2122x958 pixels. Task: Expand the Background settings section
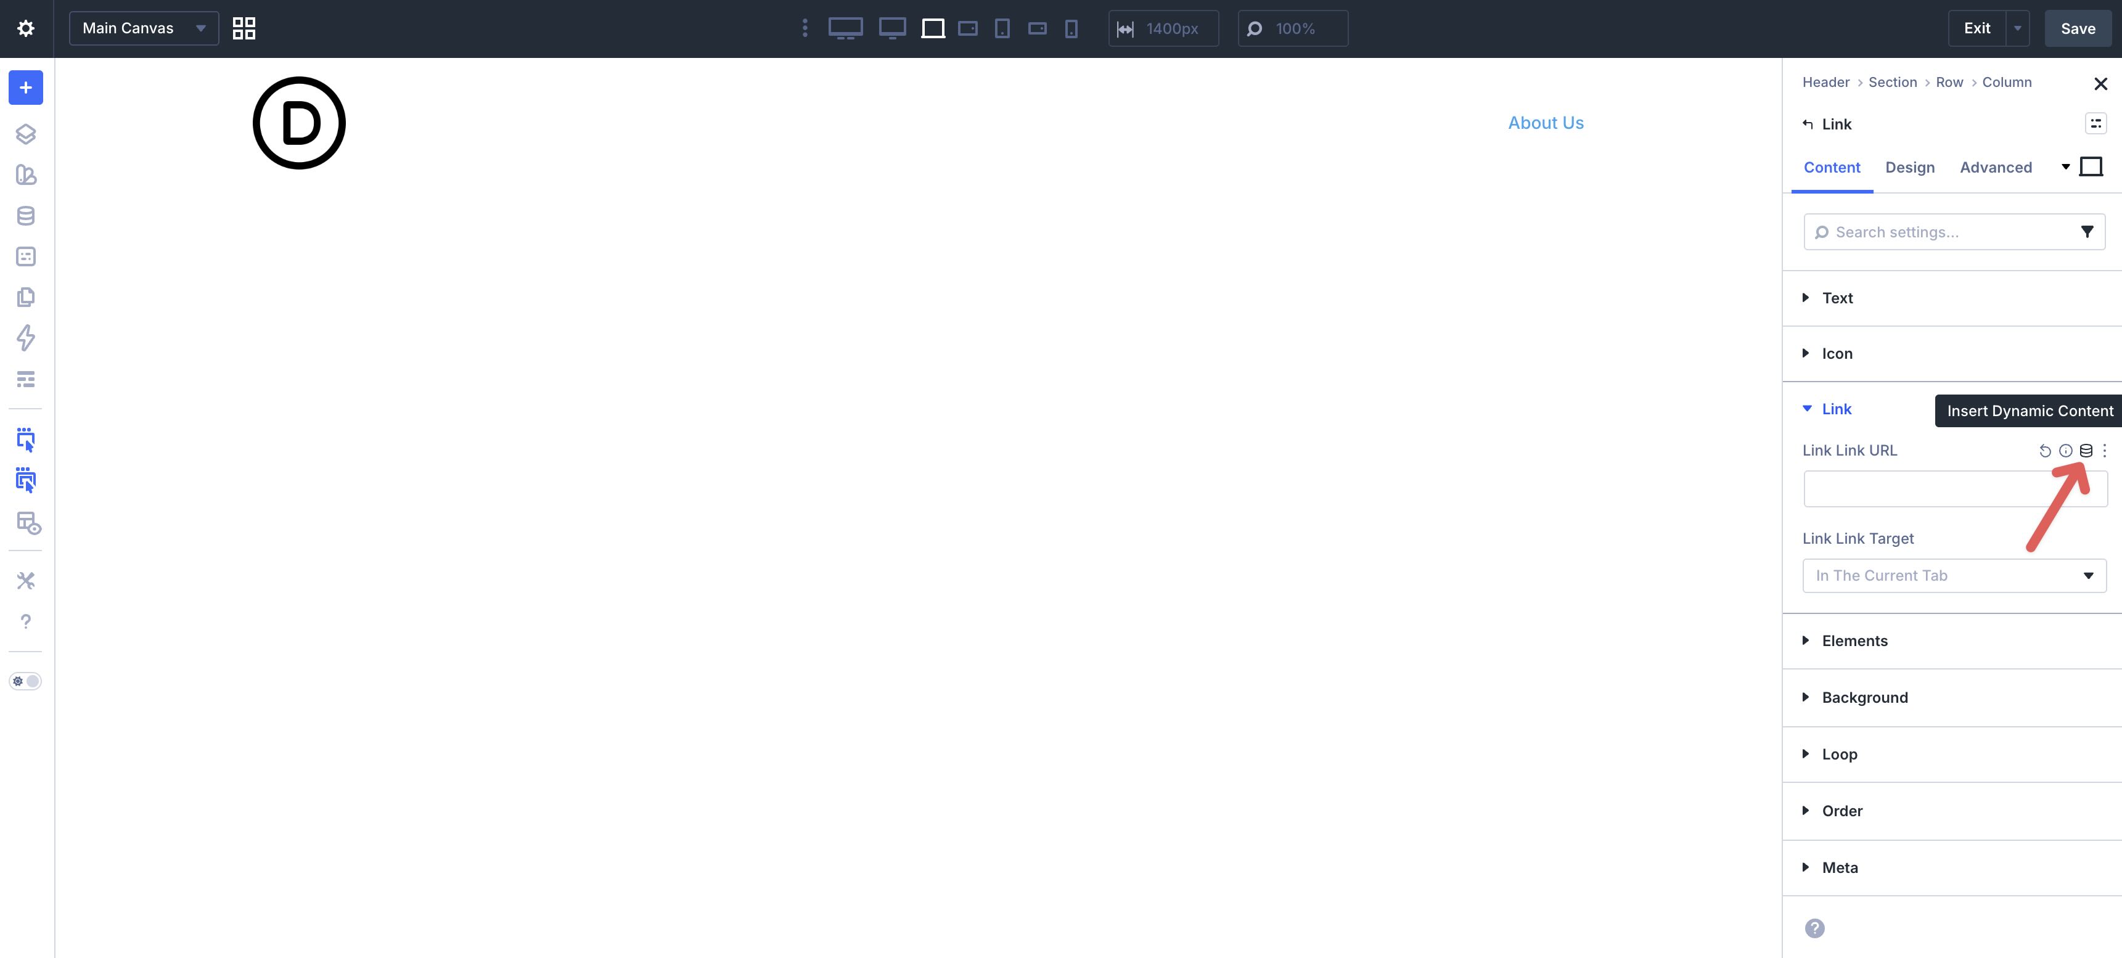tap(1864, 697)
